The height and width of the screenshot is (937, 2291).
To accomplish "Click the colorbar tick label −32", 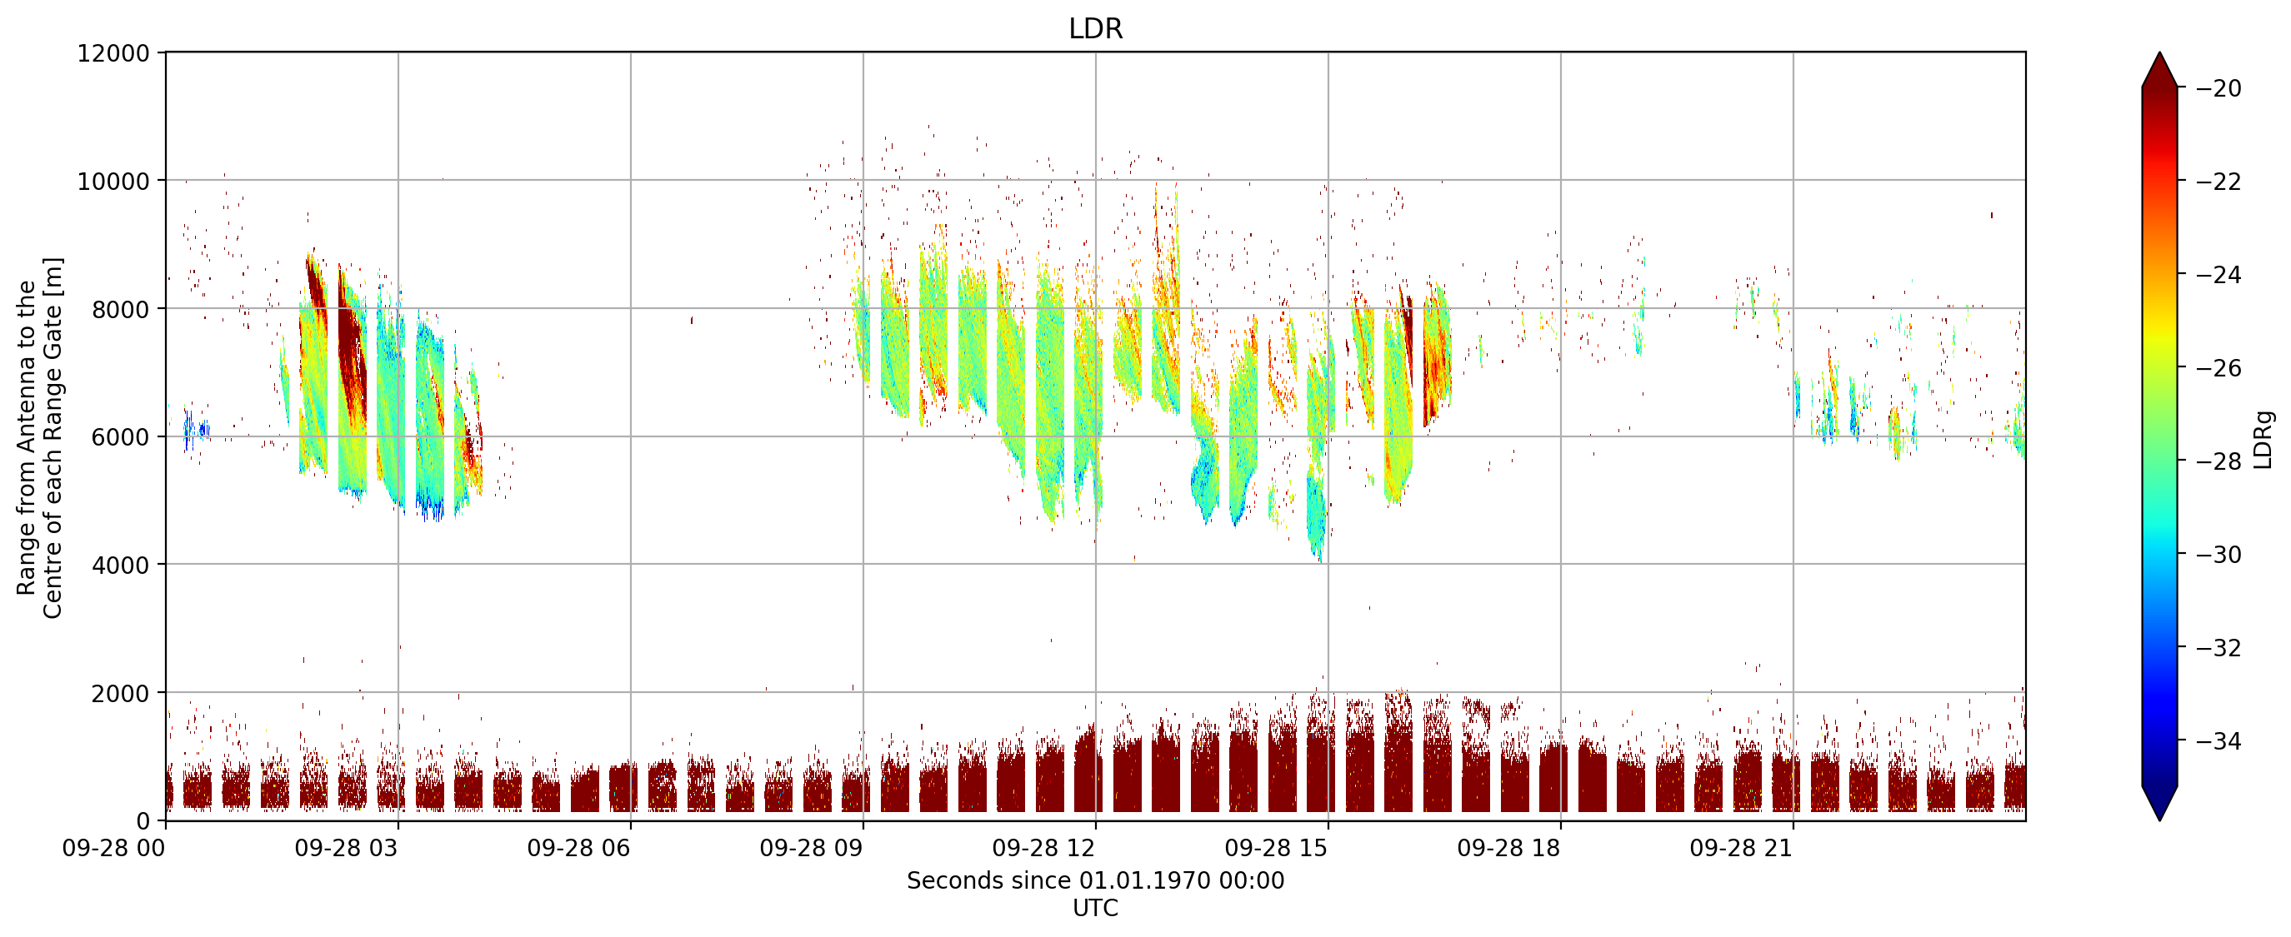I will coord(2219,648).
